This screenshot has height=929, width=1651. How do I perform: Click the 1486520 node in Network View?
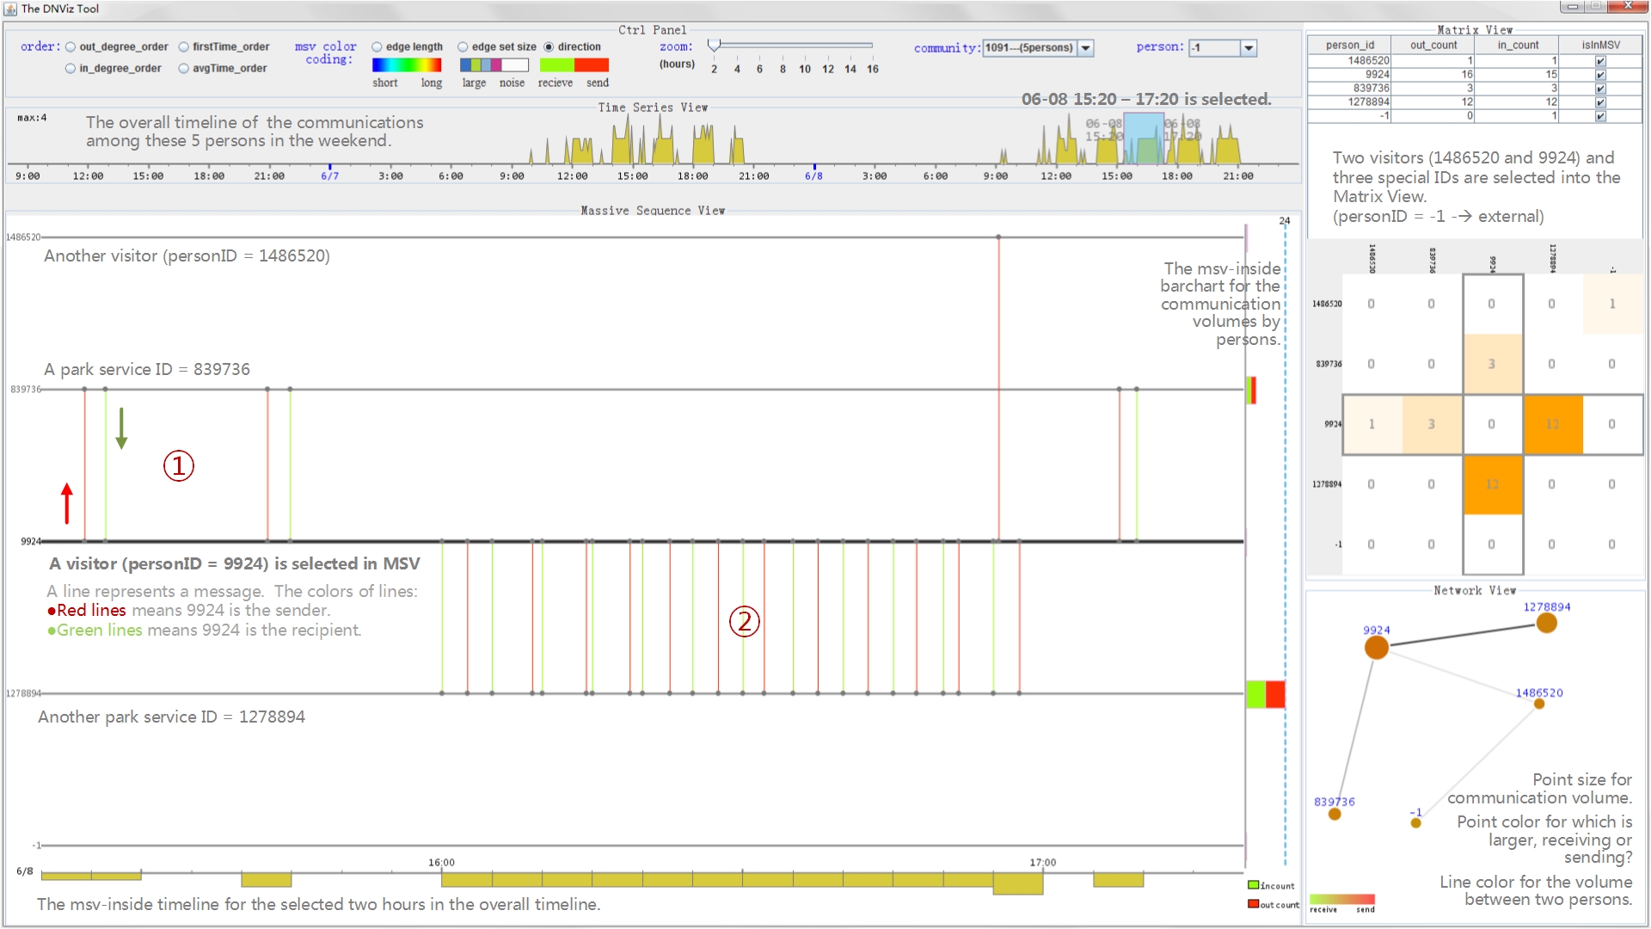1539,704
